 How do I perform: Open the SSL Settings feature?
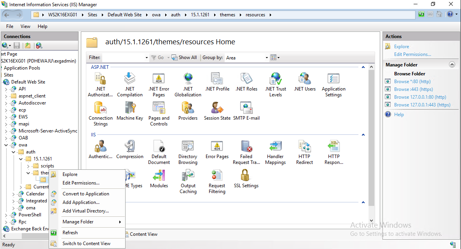(x=246, y=179)
